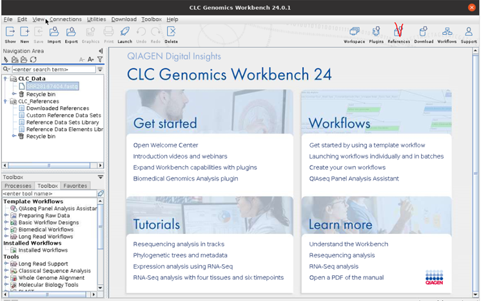Expand the Preparing Raw Data folder
The image size is (481, 301).
click(6, 215)
